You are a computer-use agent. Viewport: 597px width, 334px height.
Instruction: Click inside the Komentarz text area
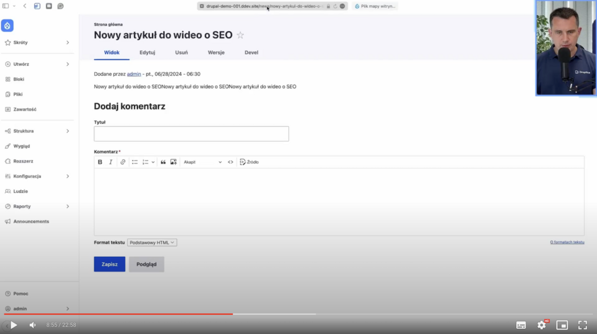pyautogui.click(x=339, y=202)
